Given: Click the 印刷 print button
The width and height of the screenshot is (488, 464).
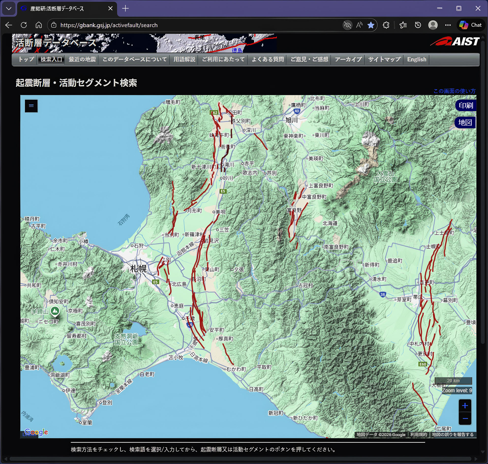Looking at the screenshot, I should click(465, 105).
